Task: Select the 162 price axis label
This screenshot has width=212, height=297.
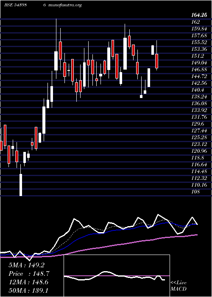Action: point(195,22)
